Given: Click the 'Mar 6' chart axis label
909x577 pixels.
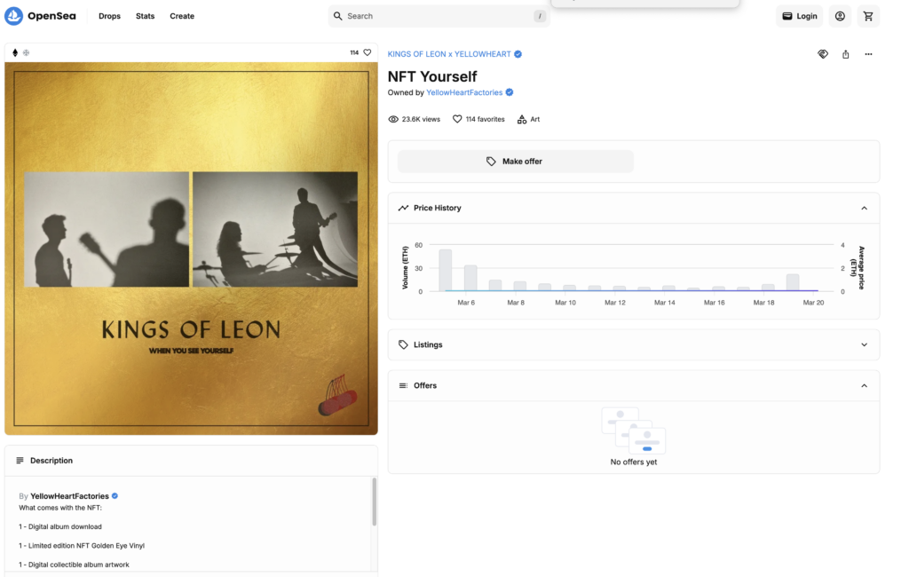Looking at the screenshot, I should (x=466, y=303).
